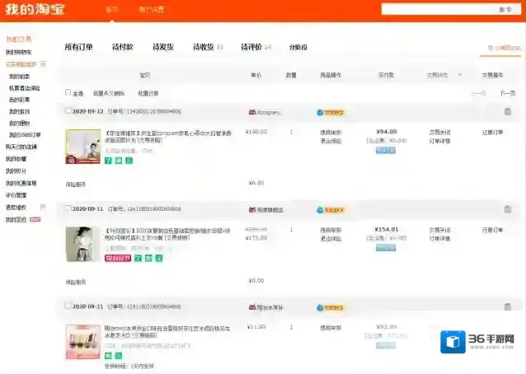
Task: Expand the 退款维权 sidebar section toggle
Action: pos(43,207)
